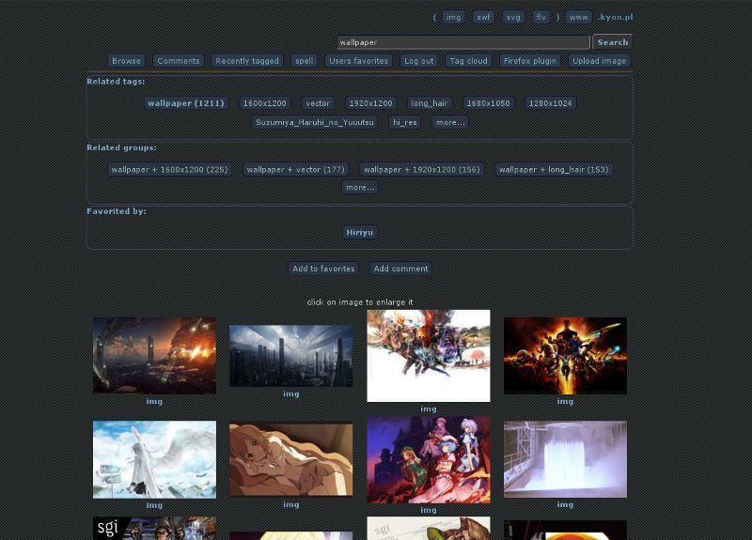Viewport: 752px width, 540px height.
Task: Open the white-winged angel wallpaper thumbnail
Action: click(x=154, y=459)
